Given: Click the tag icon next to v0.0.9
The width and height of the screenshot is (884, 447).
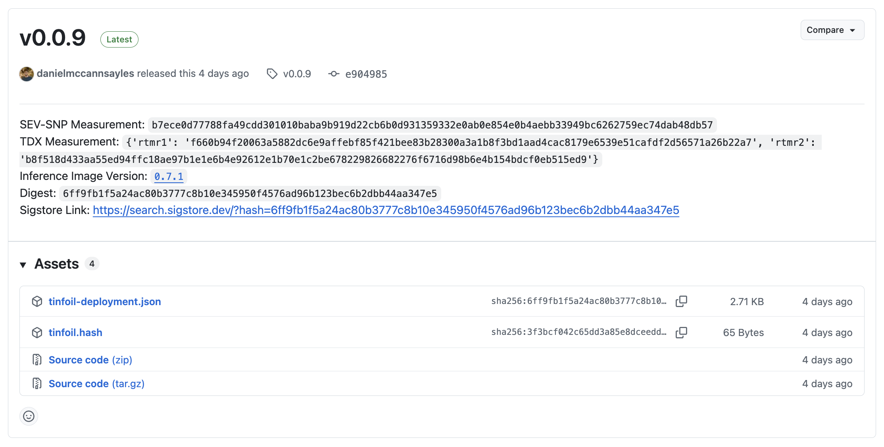Looking at the screenshot, I should (x=272, y=74).
